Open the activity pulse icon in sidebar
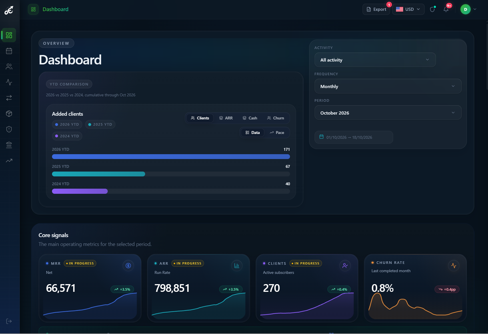488x334 pixels. pos(9,82)
